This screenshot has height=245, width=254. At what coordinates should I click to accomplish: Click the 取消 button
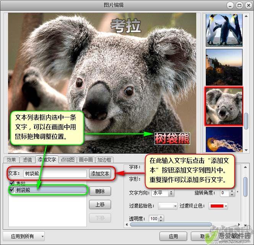pos(205,237)
